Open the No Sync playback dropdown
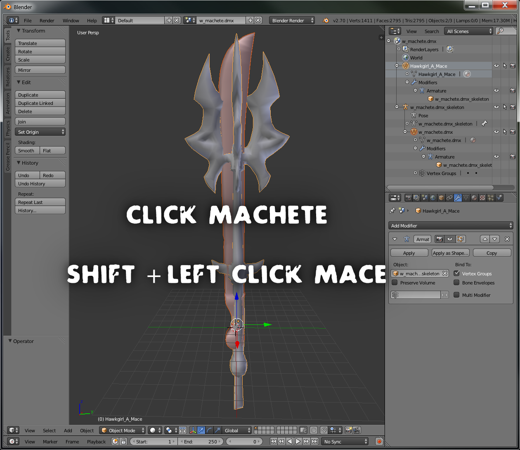520x450 pixels. point(345,441)
